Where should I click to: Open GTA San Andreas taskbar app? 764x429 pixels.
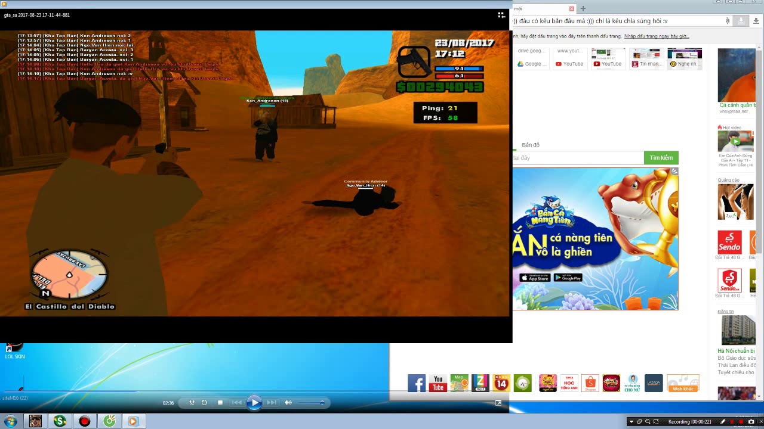(35, 421)
